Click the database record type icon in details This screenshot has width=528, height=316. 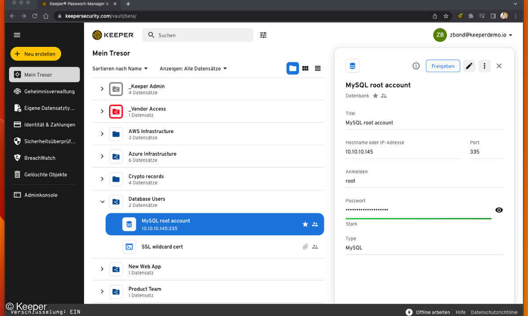pyautogui.click(x=352, y=66)
